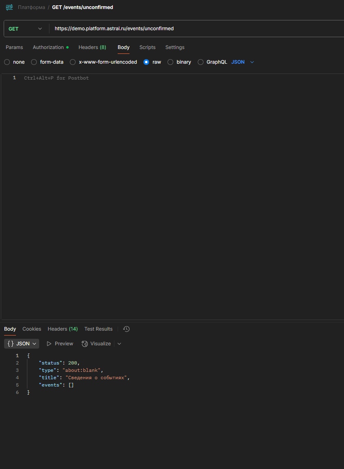Click the braces icon in JSON format button
This screenshot has width=344, height=469.
[x=11, y=344]
